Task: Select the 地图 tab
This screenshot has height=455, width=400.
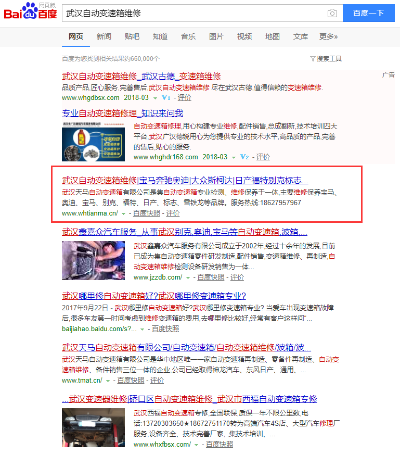Action: click(272, 36)
